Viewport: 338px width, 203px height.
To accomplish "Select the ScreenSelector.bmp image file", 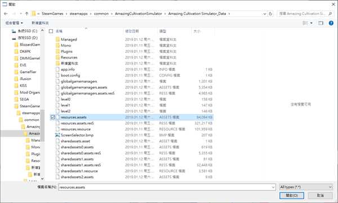I will [77, 135].
